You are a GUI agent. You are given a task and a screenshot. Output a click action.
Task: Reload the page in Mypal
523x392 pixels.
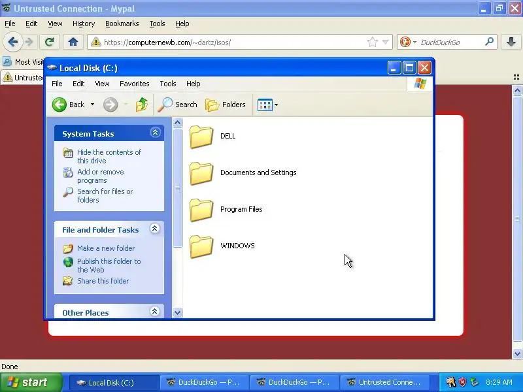coord(50,42)
